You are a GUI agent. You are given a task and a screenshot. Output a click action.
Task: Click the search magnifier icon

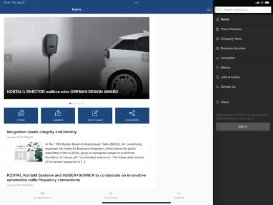220,10
